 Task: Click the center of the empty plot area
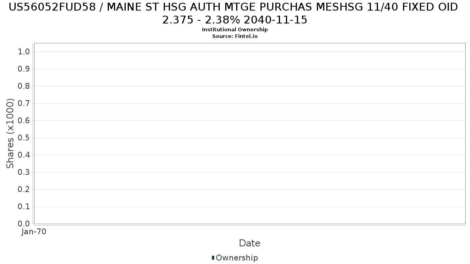249,133
